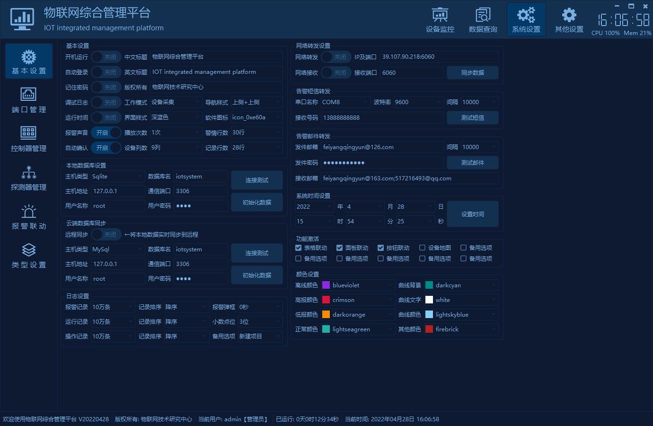The image size is (653, 426).
Task: Switch to the 系统设置 tab
Action: coord(526,19)
